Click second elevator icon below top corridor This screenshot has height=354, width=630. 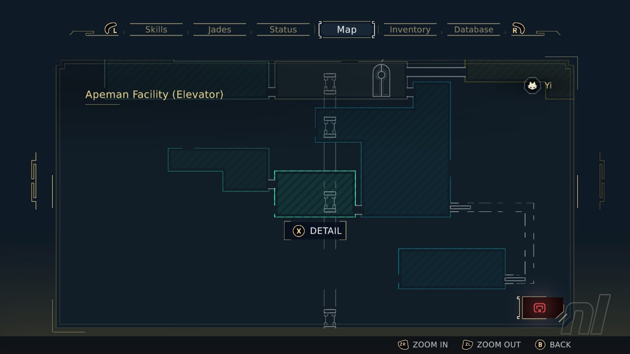pos(330,127)
